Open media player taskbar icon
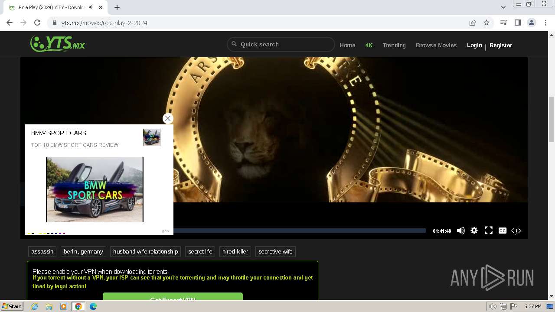Screen dimensions: 555x312 click(x=64, y=306)
